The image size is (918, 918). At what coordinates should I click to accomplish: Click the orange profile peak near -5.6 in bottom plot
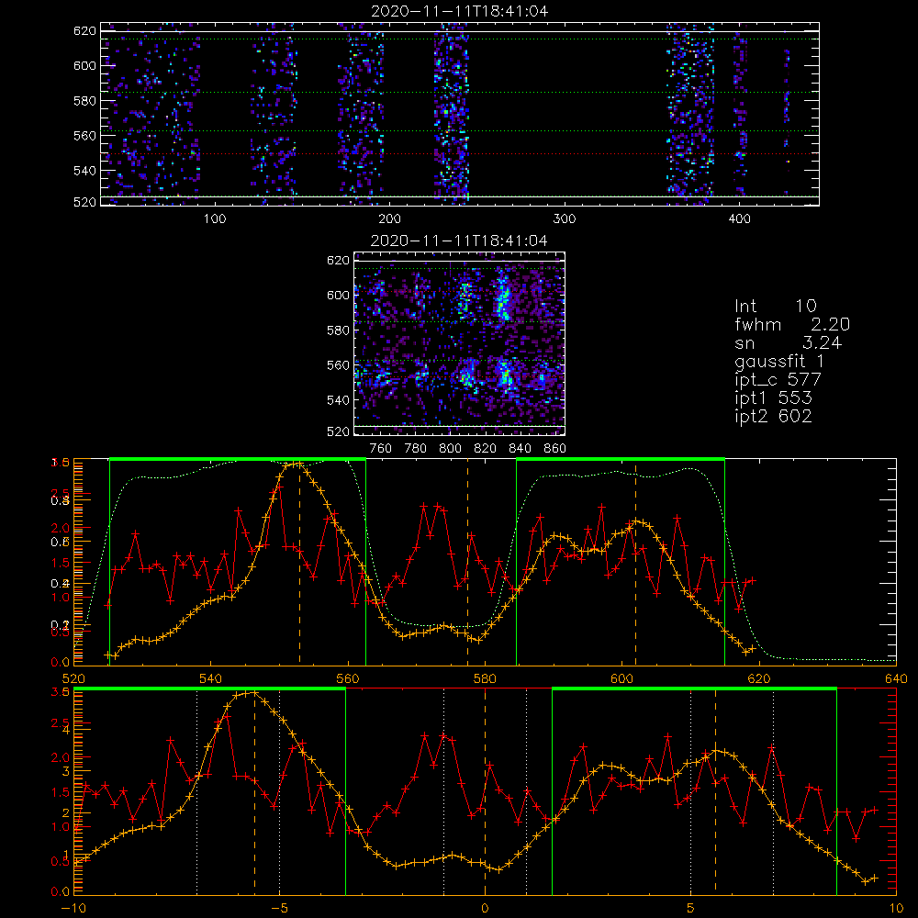254,692
